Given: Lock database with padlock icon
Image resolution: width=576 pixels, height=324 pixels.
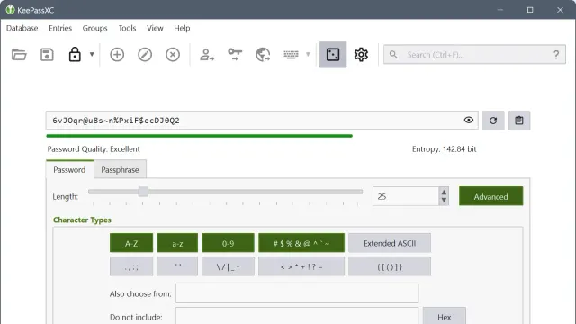Looking at the screenshot, I should pos(75,54).
